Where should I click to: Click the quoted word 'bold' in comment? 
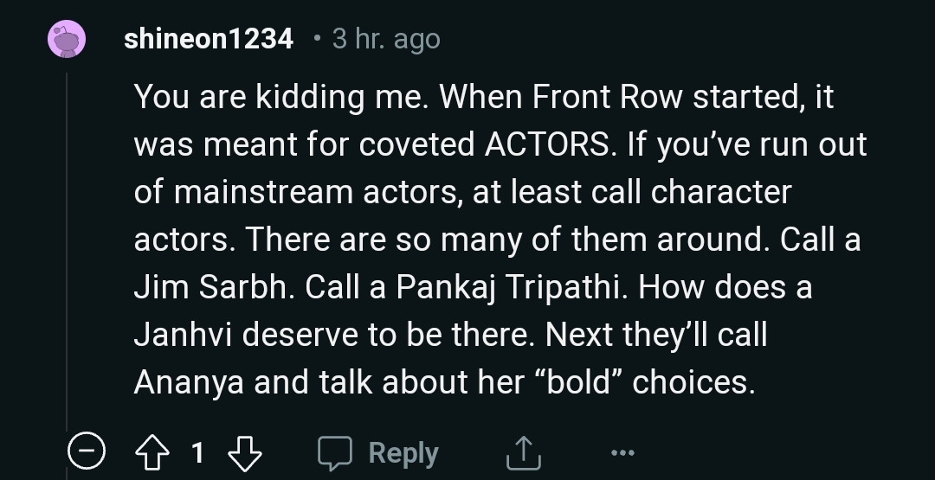pyautogui.click(x=584, y=382)
